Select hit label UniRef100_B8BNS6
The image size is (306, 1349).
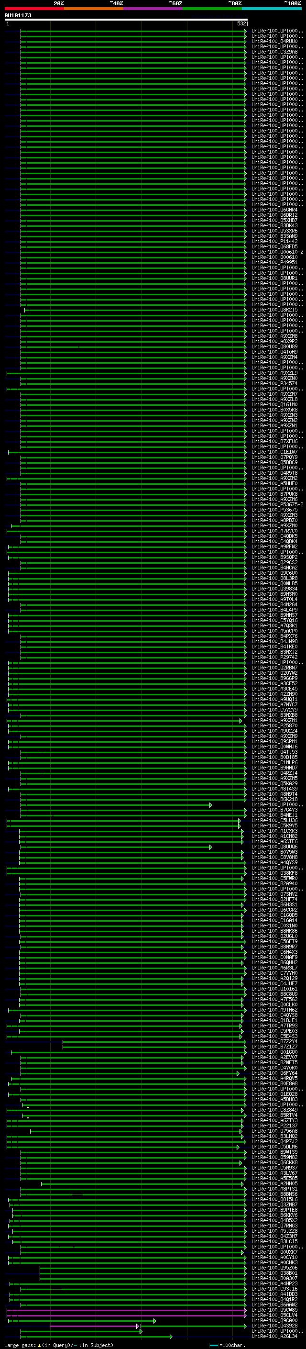274,1194
